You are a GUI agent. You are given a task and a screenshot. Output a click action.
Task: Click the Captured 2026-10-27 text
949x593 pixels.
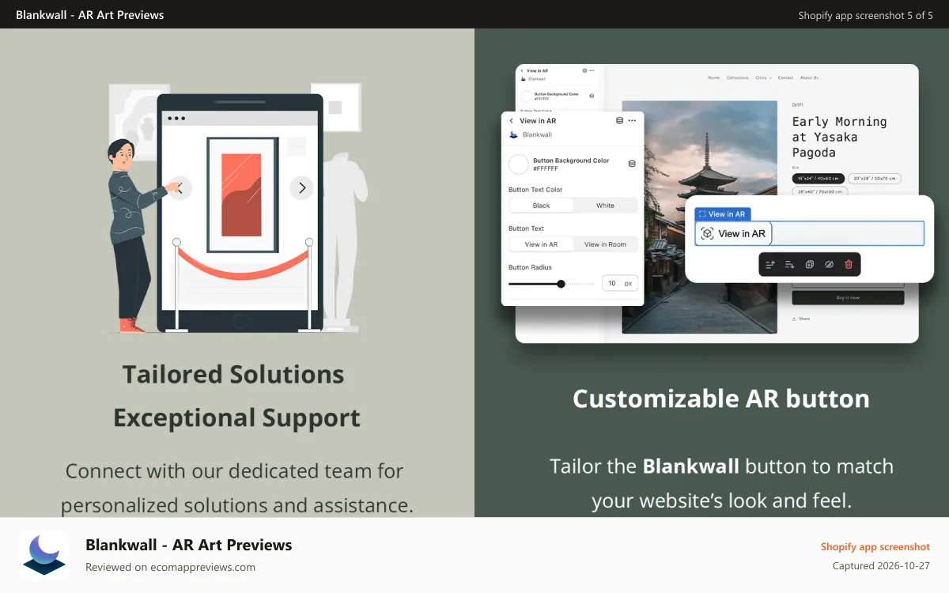882,565
